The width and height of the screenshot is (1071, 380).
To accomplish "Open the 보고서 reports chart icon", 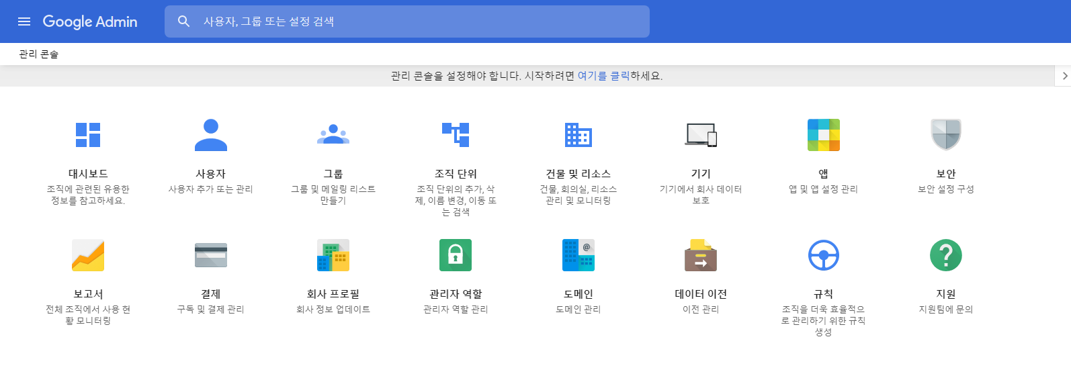I will [x=88, y=255].
